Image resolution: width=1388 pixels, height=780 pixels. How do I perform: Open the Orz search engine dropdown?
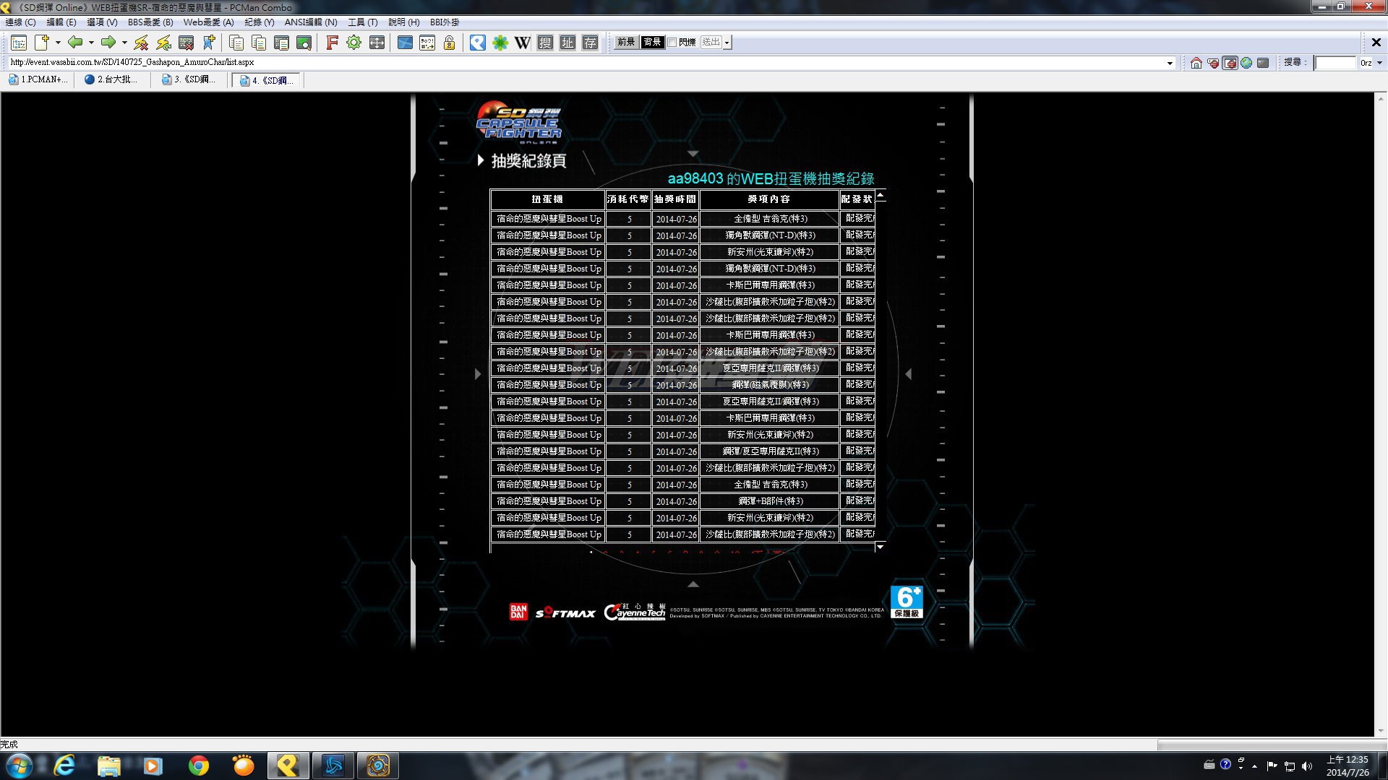[x=1379, y=63]
